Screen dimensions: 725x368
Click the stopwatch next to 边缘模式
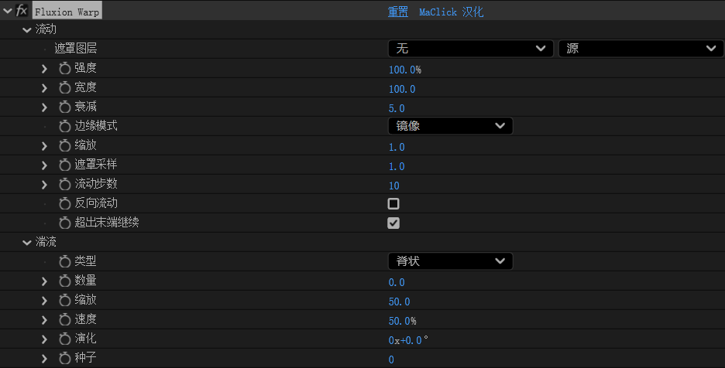pos(65,127)
